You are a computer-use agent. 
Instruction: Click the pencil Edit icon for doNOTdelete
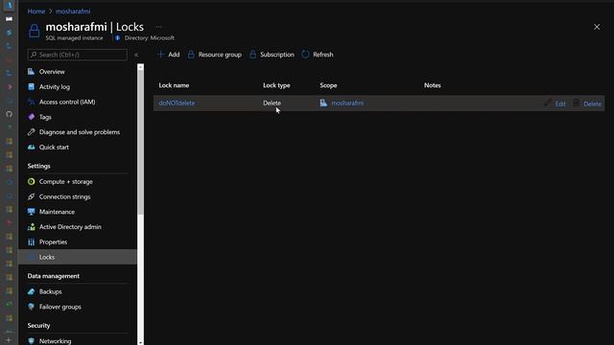point(548,103)
